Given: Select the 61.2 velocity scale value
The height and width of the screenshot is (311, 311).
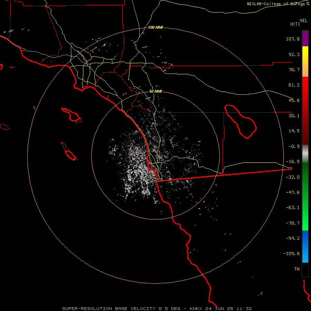Looking at the screenshot, I should click(294, 85).
